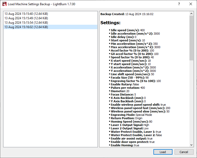Click the Backup Created timestamp line
Screen dimensions: 197x158
pyautogui.click(x=127, y=14)
